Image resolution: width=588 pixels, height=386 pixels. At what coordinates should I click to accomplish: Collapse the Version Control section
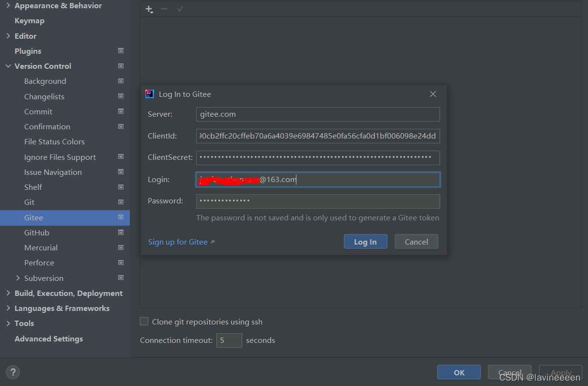pos(8,66)
